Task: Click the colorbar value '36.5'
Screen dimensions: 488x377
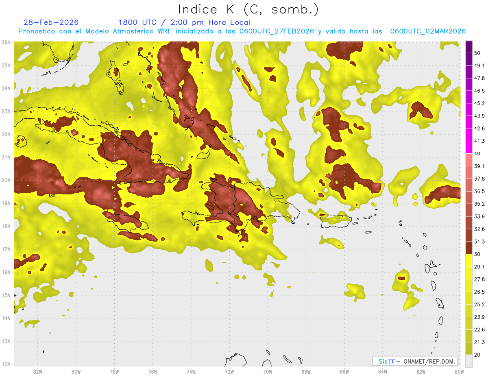Action: tap(479, 192)
